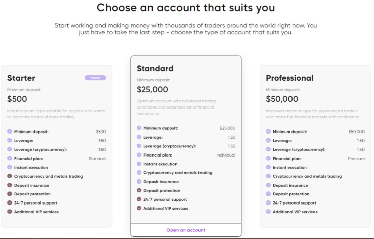Viewport: 374px width, 239px height.
Task: Click the Open an account button
Action: [x=186, y=230]
